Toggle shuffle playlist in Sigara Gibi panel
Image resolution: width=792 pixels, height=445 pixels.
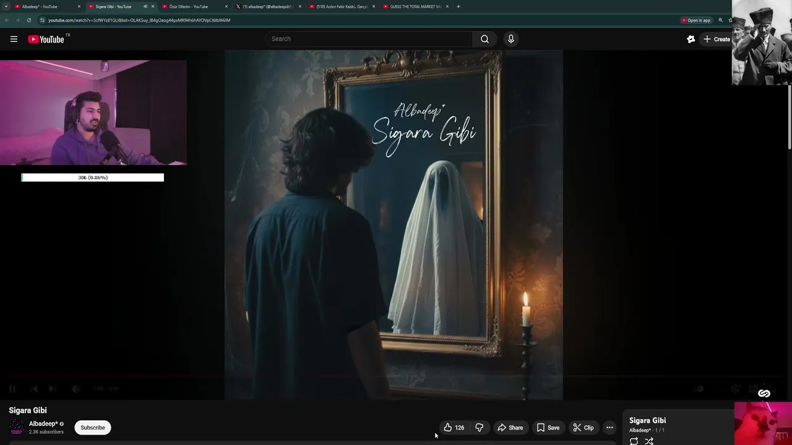coord(649,441)
